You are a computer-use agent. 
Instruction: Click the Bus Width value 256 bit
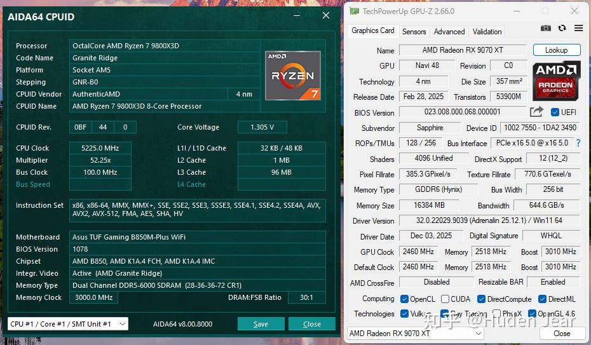pos(553,189)
